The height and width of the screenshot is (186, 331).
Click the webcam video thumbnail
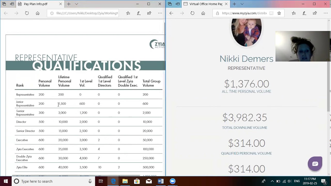303,46
